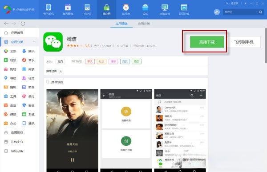Click the 3.5 star rating

(x=78, y=46)
